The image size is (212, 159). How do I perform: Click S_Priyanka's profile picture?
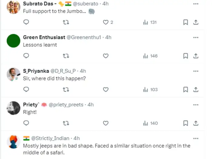click(x=13, y=75)
